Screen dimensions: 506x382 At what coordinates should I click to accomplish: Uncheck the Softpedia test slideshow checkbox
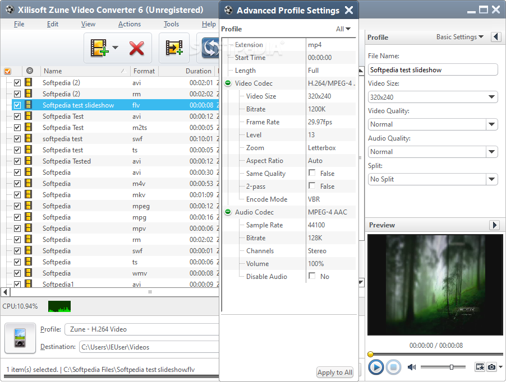(x=17, y=105)
